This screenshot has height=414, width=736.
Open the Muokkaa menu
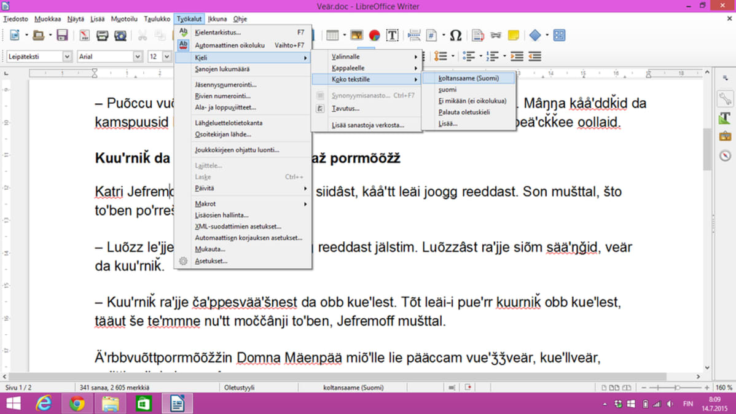(47, 19)
